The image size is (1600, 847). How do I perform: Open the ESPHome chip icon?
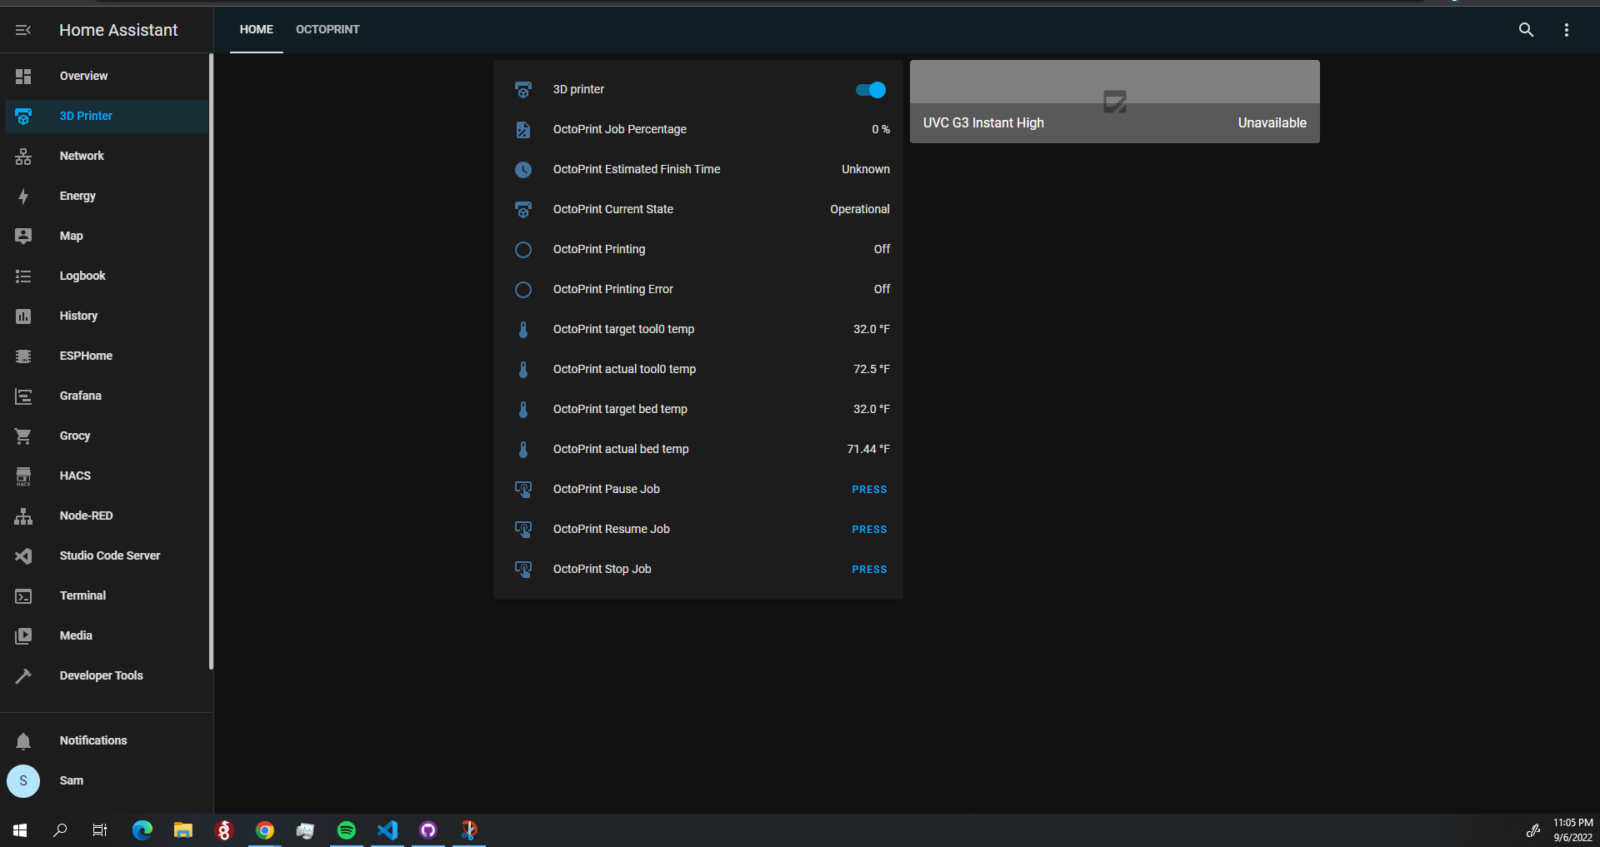click(23, 356)
